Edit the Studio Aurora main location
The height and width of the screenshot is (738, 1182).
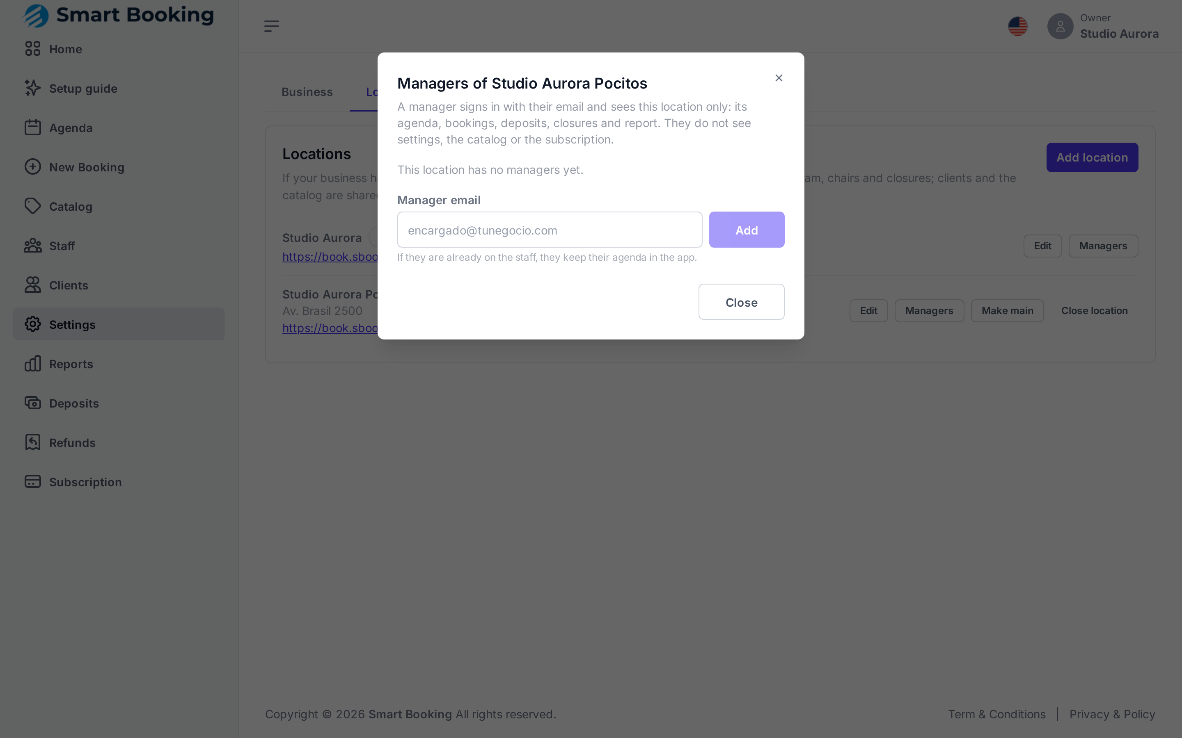1042,246
